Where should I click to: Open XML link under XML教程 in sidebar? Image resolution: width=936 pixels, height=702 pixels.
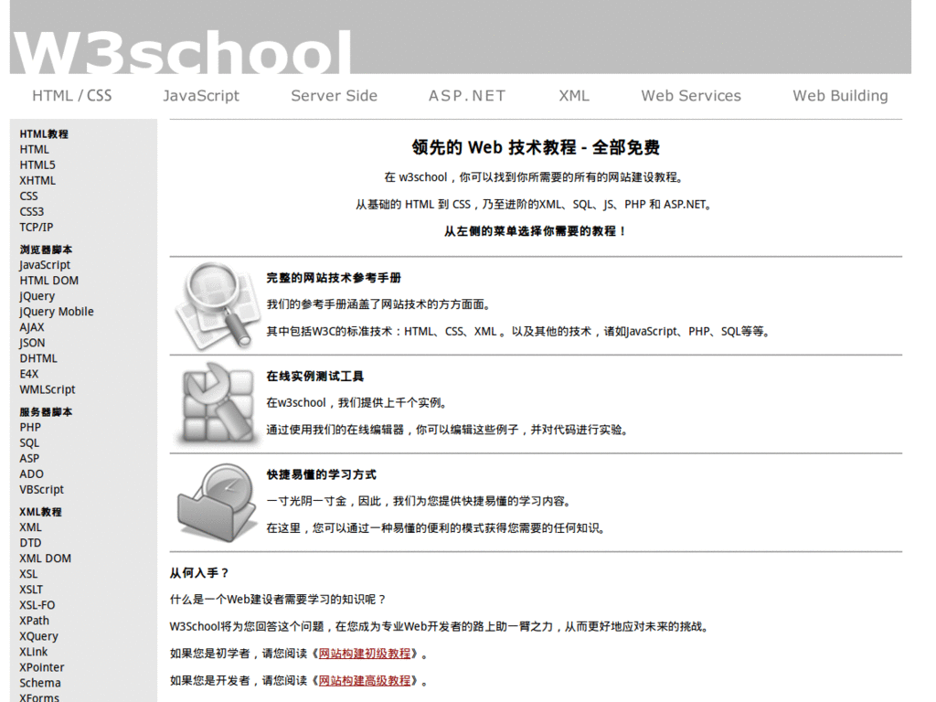(30, 527)
